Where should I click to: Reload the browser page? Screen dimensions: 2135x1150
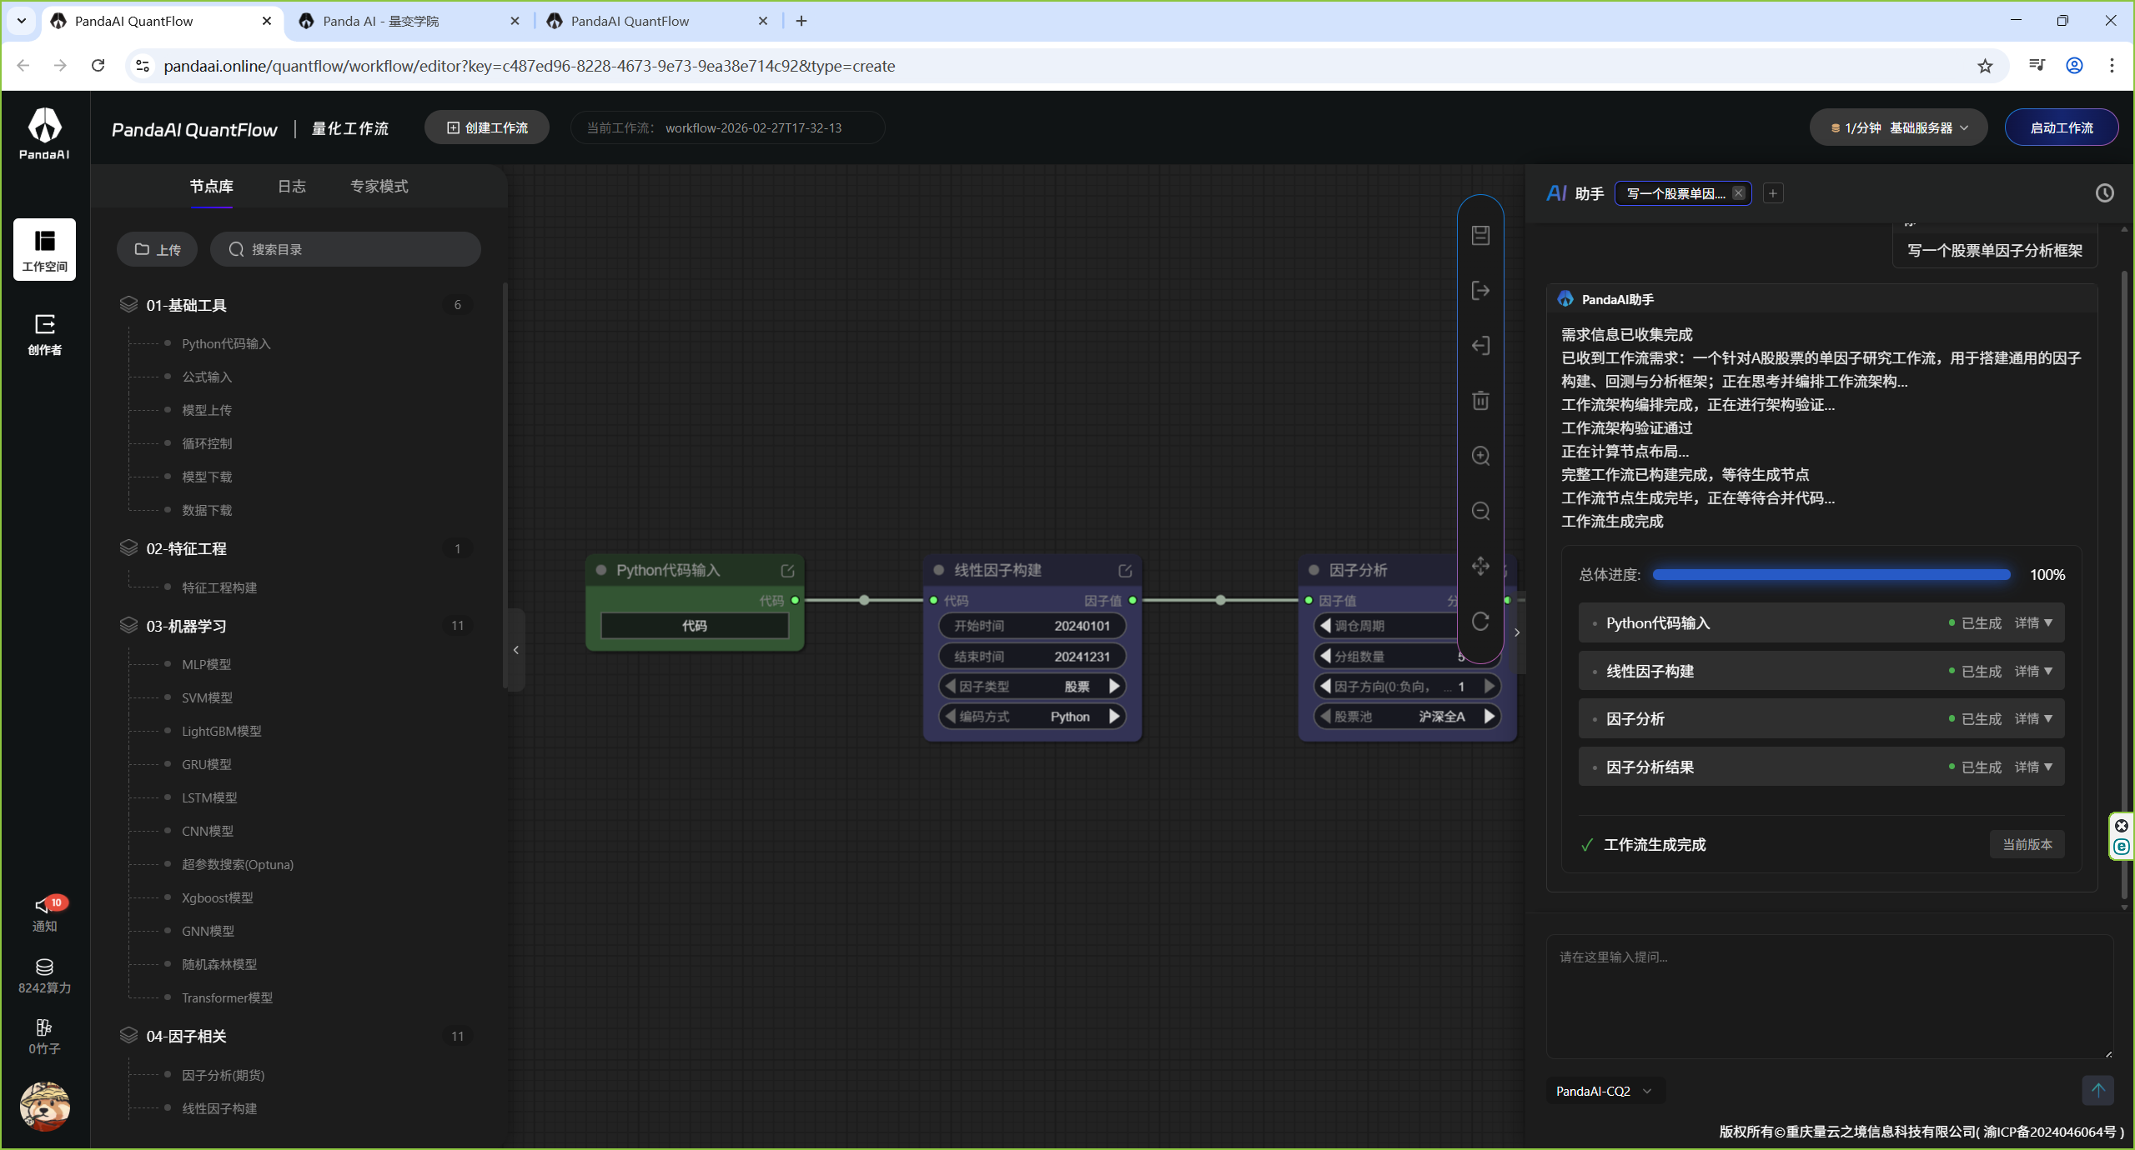[x=98, y=66]
